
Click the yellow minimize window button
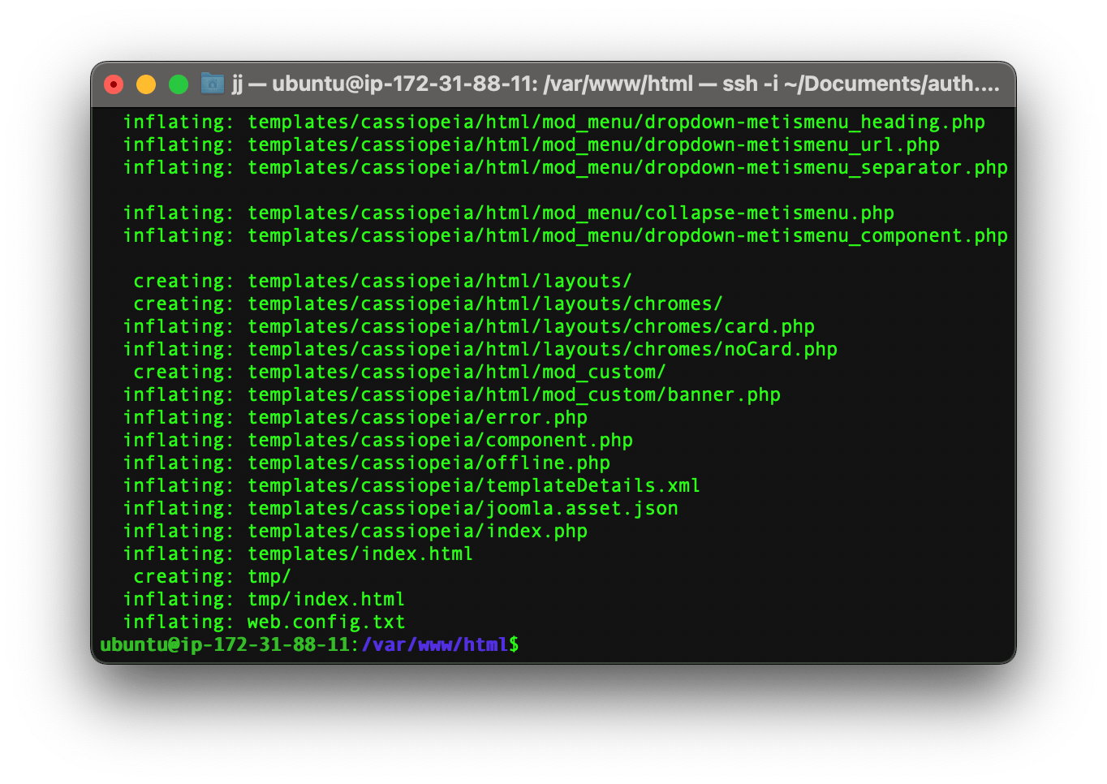tap(146, 84)
